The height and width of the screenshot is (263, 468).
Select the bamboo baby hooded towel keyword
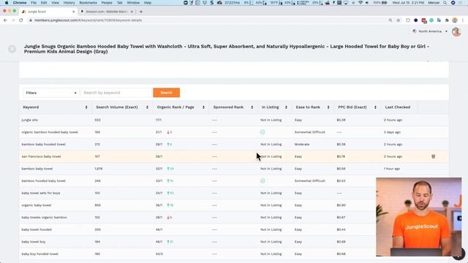(x=44, y=145)
